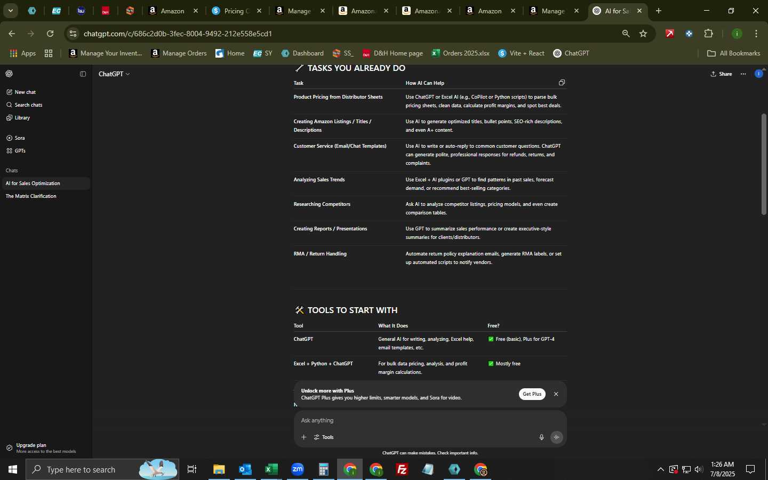Screen dimensions: 768x480
Task: Click the ChatGPT logo in the sidebar
Action: (9, 74)
